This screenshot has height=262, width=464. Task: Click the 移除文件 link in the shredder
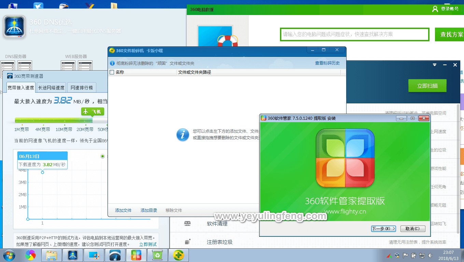(x=174, y=210)
